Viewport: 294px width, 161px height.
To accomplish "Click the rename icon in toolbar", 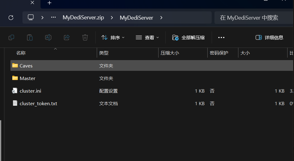I will (48, 37).
